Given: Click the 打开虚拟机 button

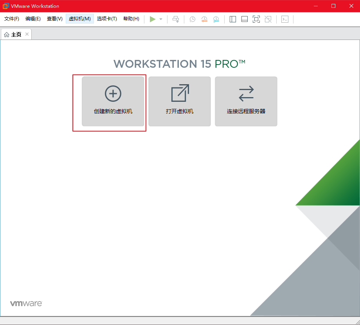Looking at the screenshot, I should click(x=180, y=101).
